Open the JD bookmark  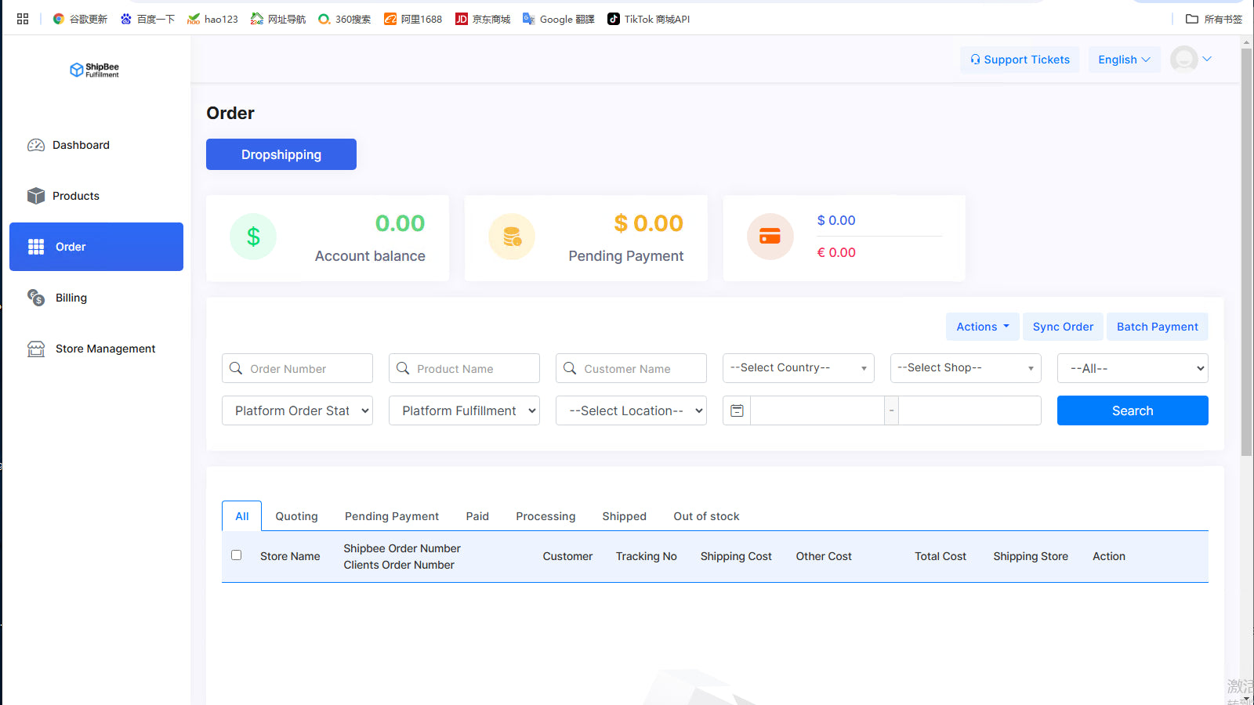[x=483, y=19]
